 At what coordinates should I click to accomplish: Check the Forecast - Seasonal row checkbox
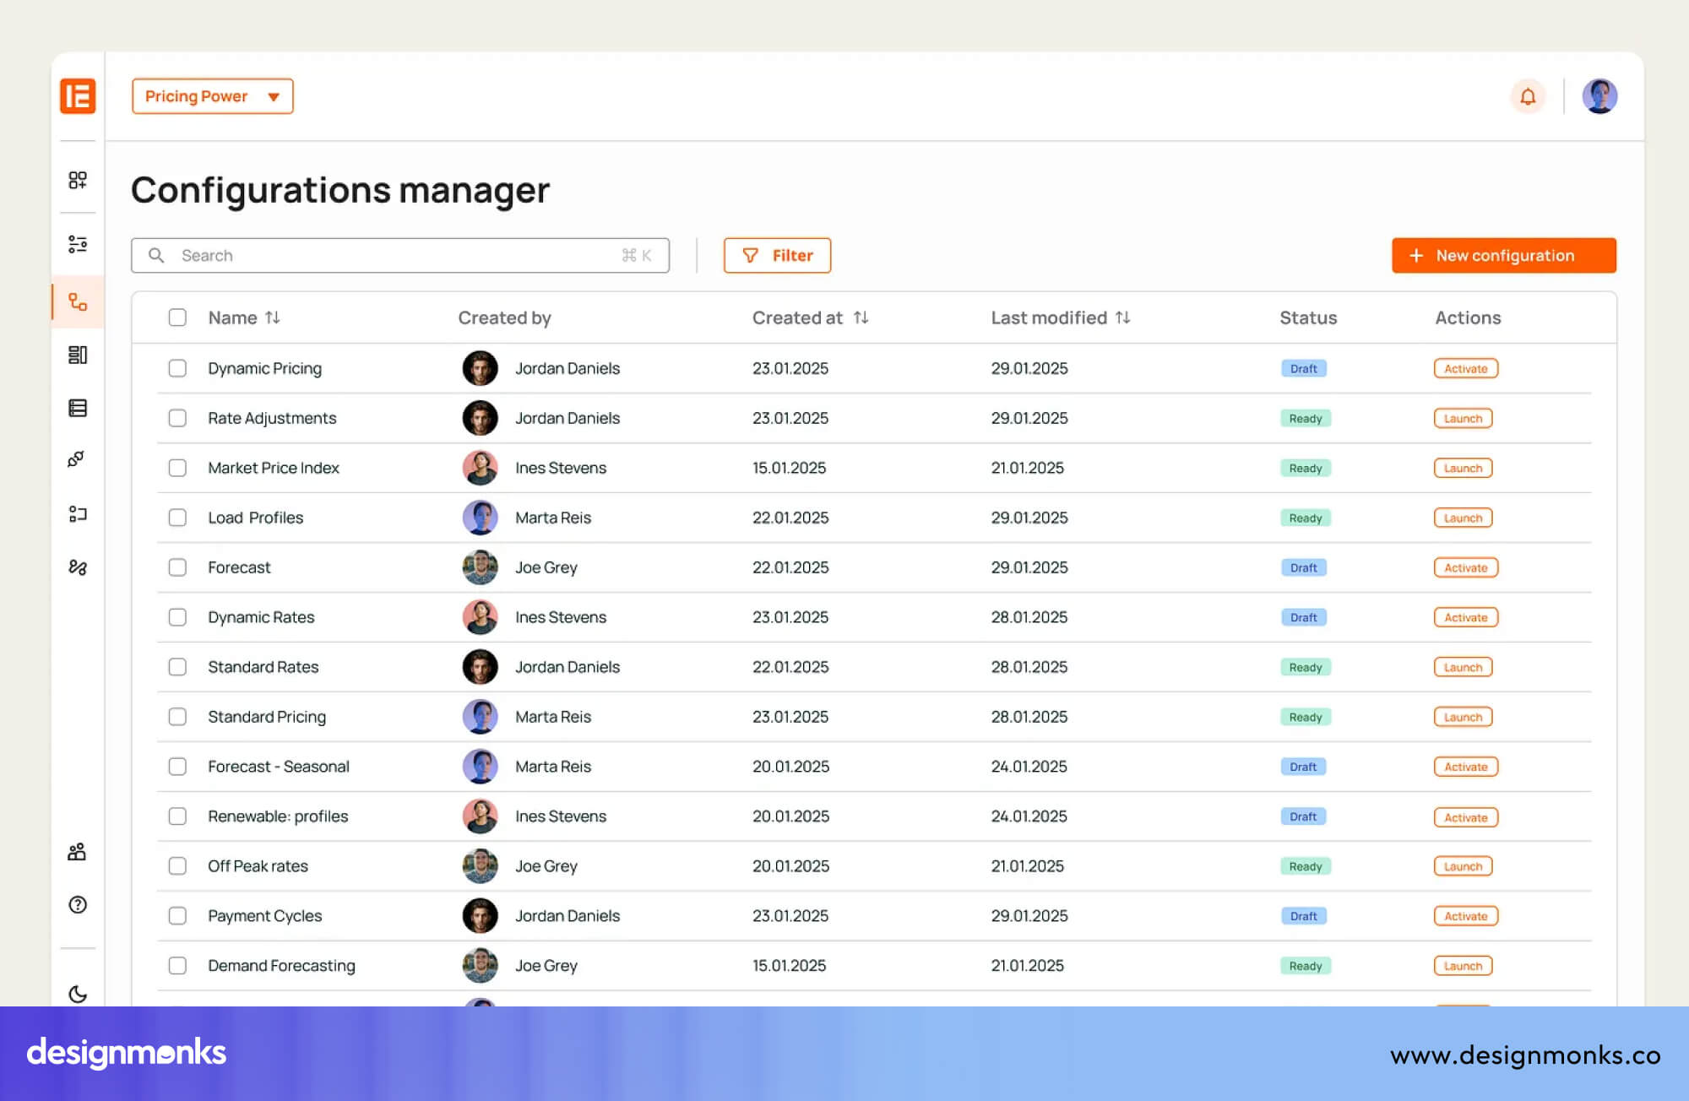tap(177, 767)
